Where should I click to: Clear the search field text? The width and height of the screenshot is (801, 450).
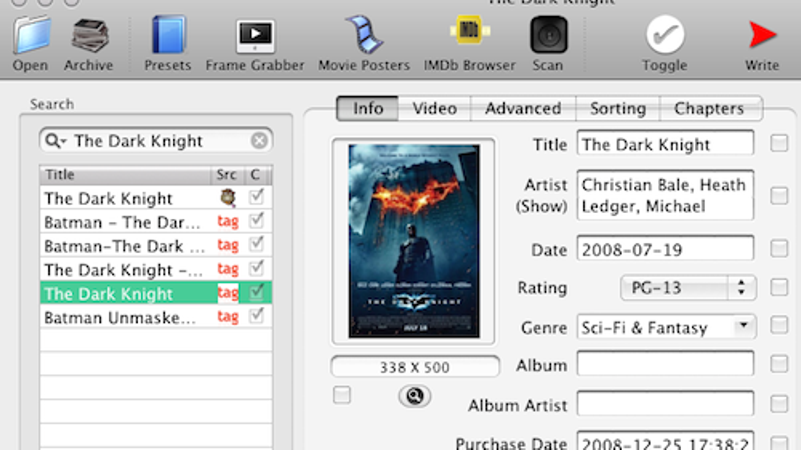(x=259, y=141)
